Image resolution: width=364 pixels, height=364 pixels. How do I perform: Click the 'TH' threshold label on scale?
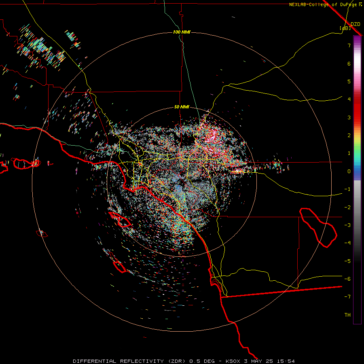pyautogui.click(x=347, y=315)
